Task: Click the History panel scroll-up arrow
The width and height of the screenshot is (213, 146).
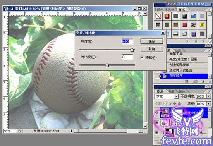Action: click(x=210, y=54)
